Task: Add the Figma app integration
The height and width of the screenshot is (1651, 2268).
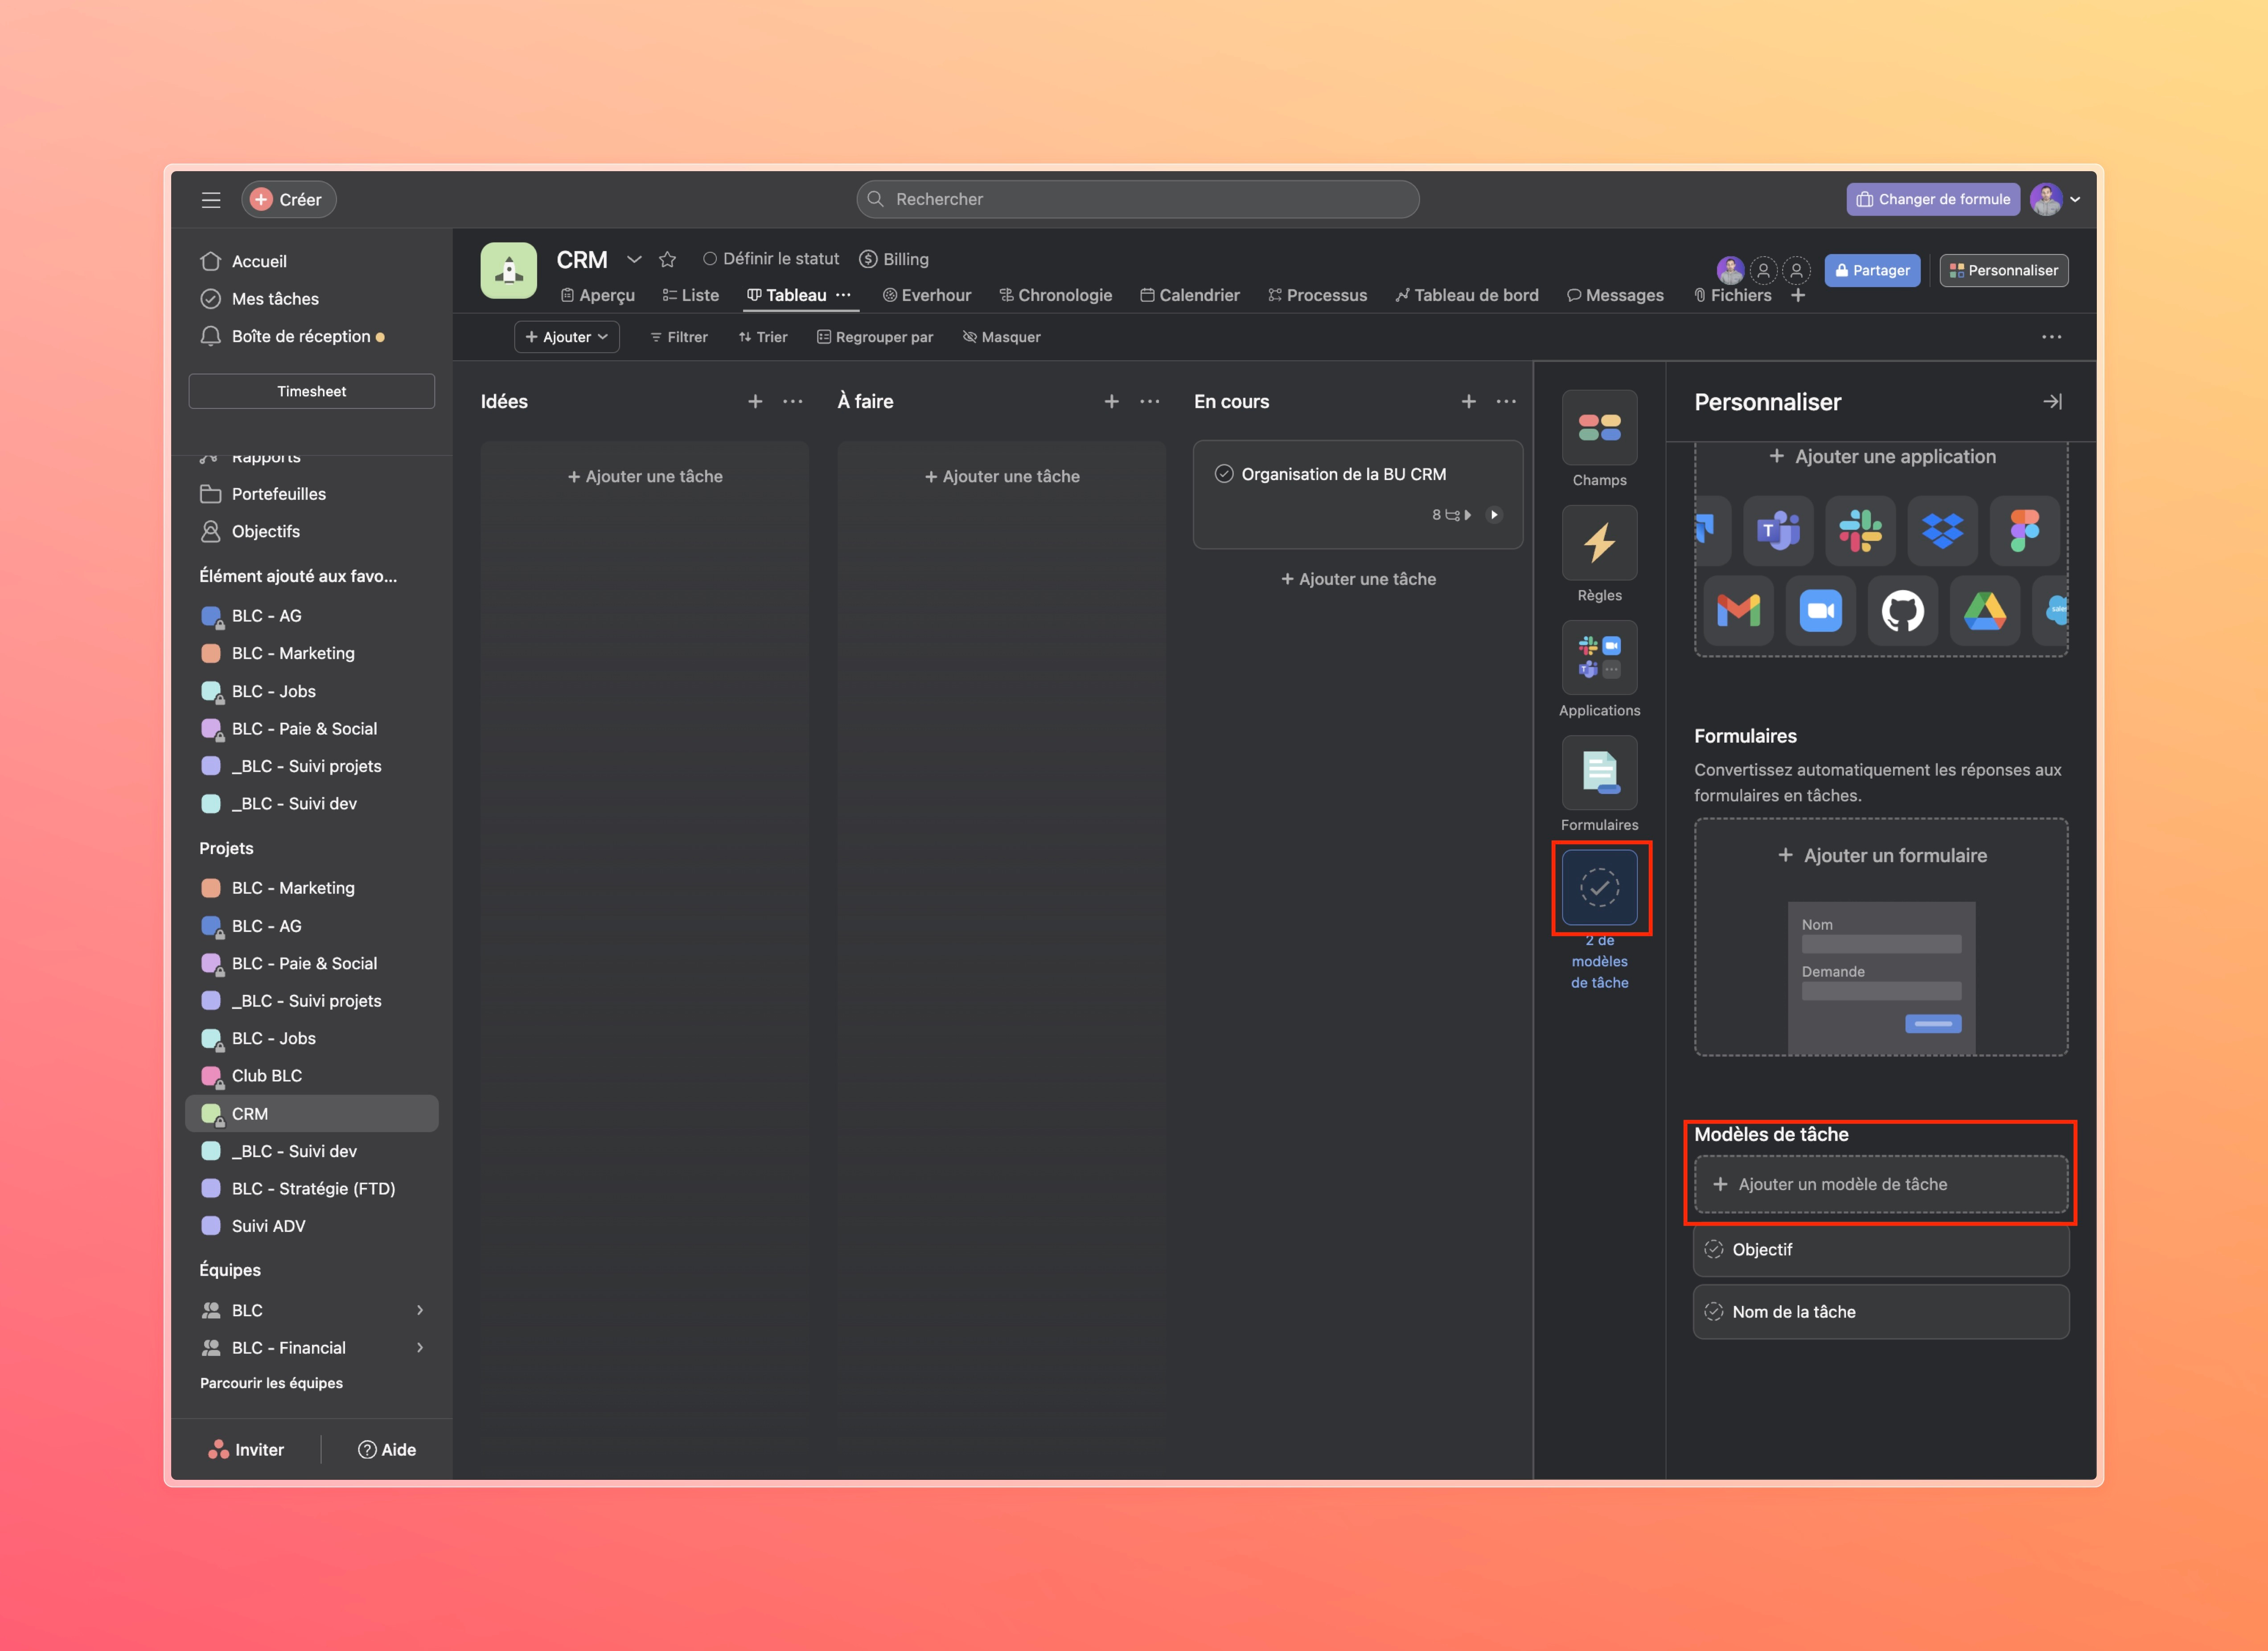Action: [2024, 531]
